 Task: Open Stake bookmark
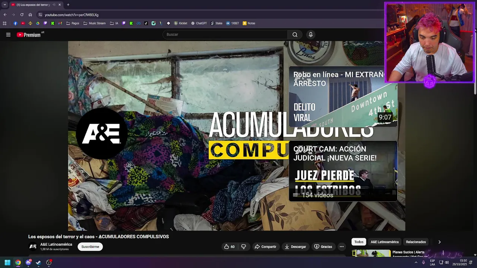pos(217,23)
